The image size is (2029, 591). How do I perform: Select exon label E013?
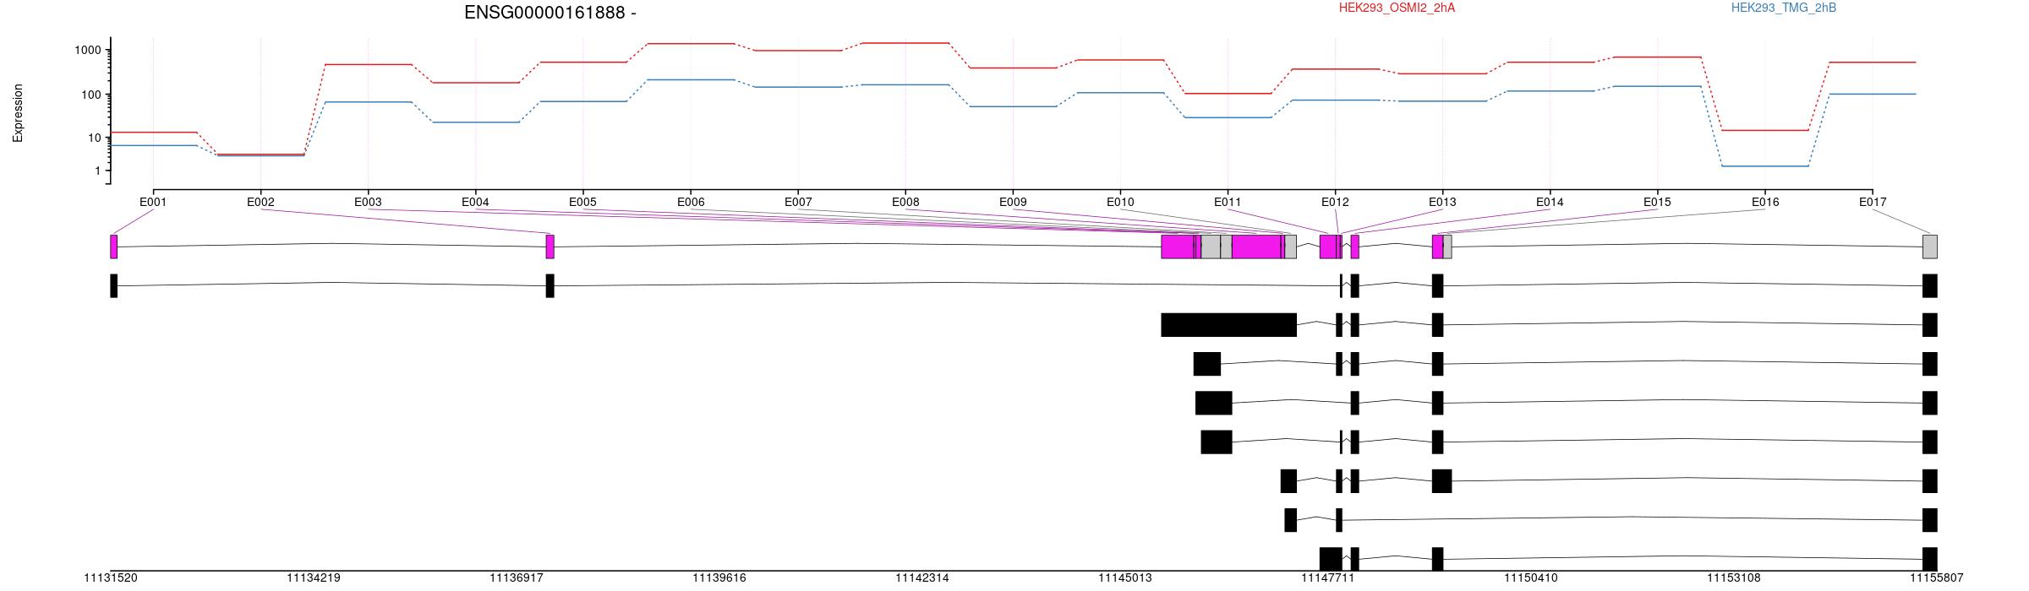[1442, 202]
